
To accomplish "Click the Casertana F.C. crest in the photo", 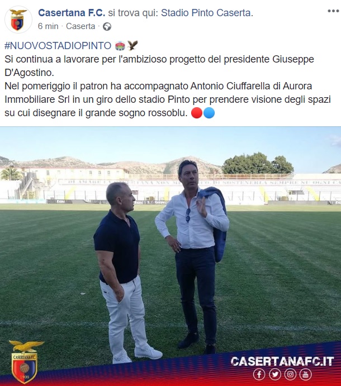I will (25, 361).
